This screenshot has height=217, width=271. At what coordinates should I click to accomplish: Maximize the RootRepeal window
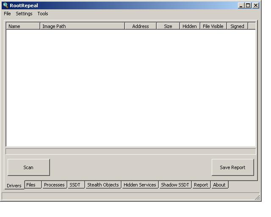coord(248,6)
